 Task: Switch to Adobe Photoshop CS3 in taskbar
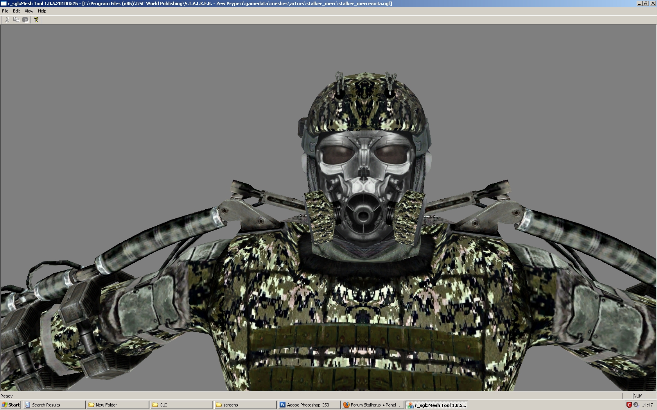point(309,405)
